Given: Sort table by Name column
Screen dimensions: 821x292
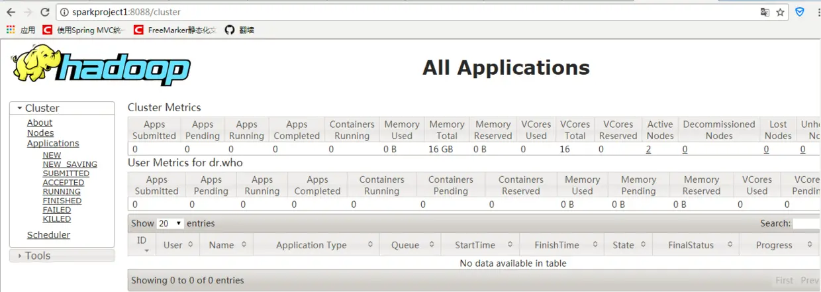Looking at the screenshot, I should (227, 245).
